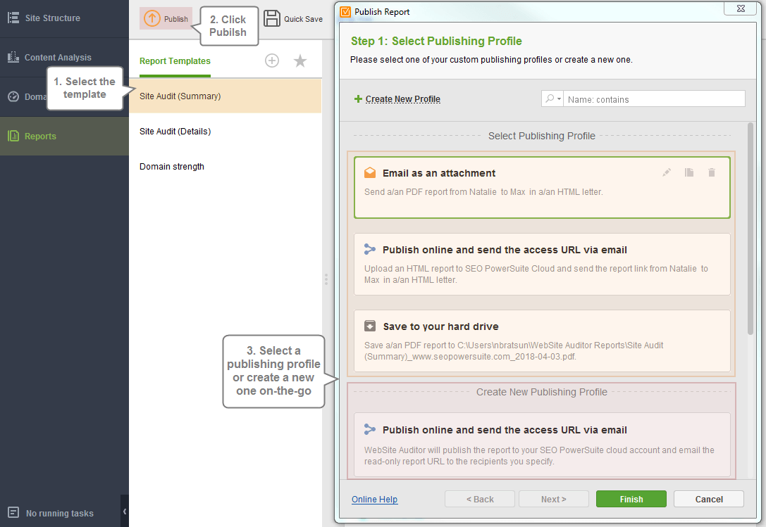Click the green plus Create New Profile icon
Image resolution: width=766 pixels, height=527 pixels.
pos(358,99)
